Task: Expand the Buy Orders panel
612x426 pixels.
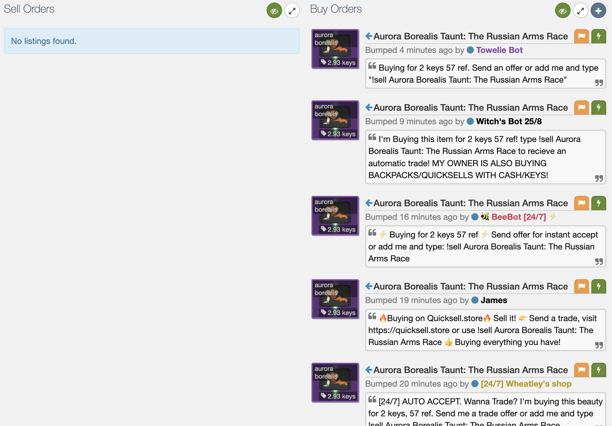Action: pyautogui.click(x=581, y=11)
